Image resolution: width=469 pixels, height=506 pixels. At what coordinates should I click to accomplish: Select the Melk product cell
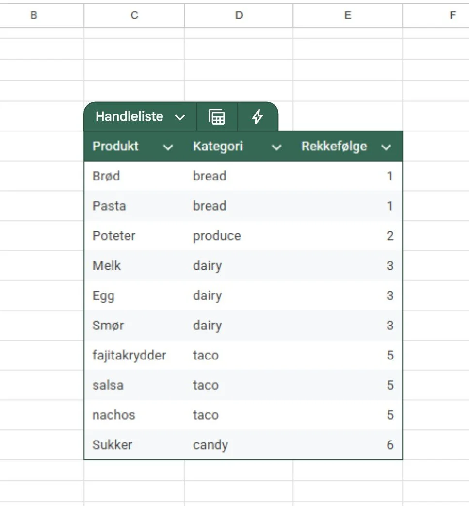click(x=134, y=265)
